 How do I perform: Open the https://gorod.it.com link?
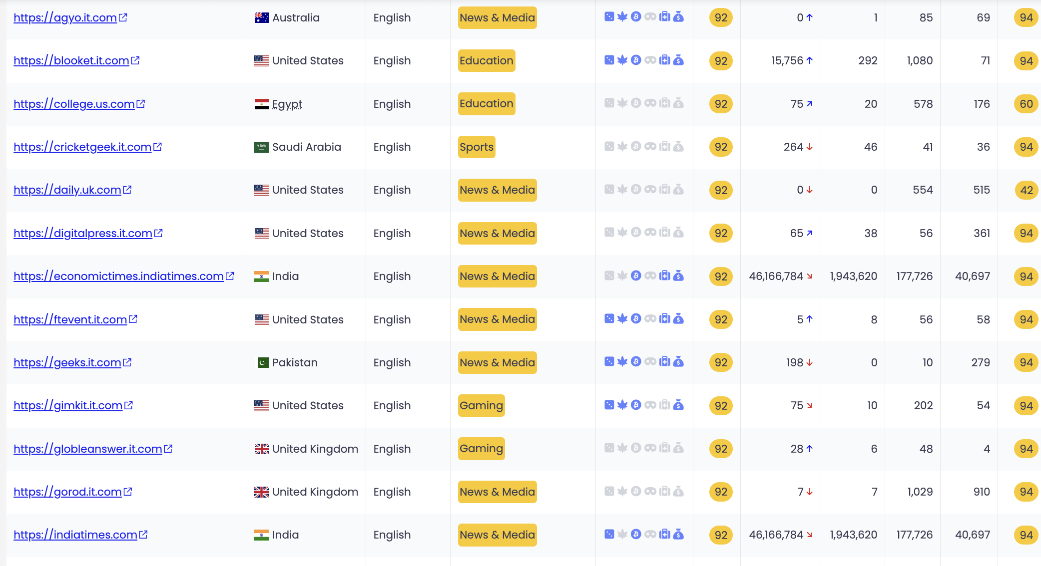(x=67, y=492)
